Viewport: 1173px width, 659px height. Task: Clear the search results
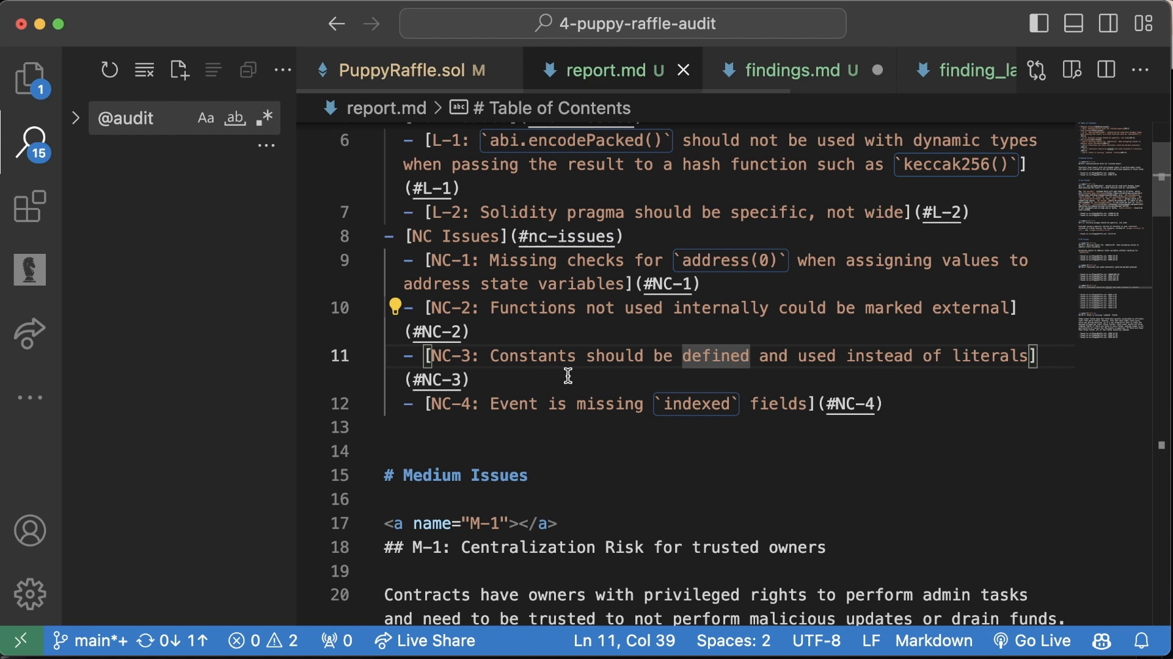(x=144, y=70)
